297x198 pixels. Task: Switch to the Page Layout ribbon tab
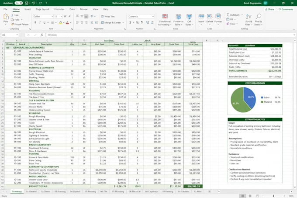[42, 9]
